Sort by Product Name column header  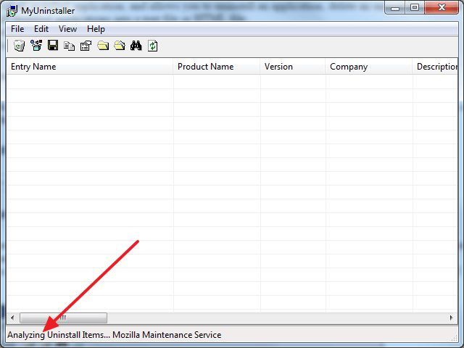pyautogui.click(x=217, y=67)
